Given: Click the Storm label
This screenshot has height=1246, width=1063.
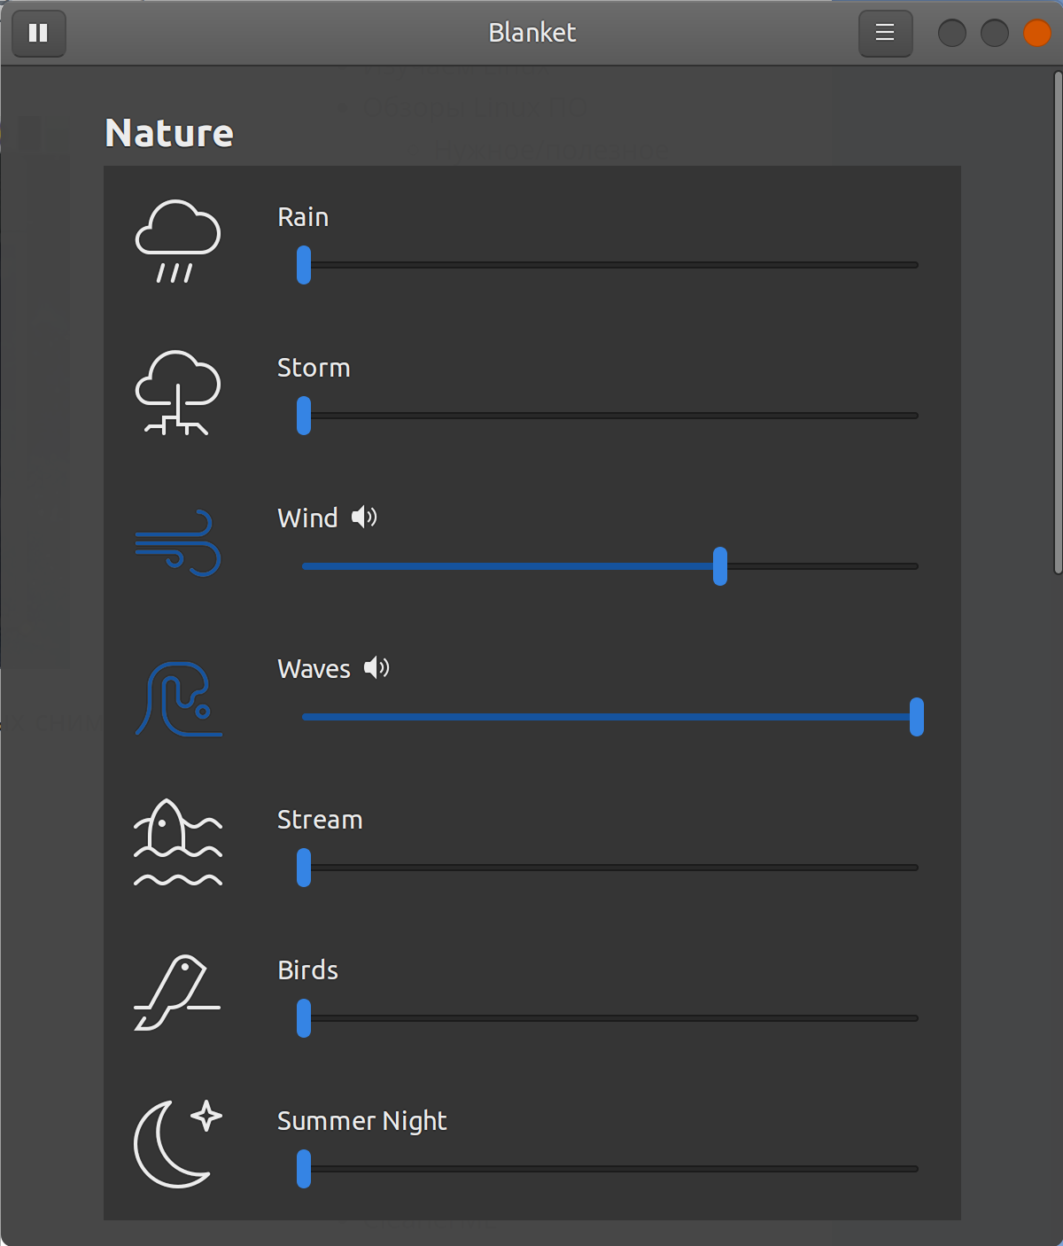Looking at the screenshot, I should (x=314, y=368).
